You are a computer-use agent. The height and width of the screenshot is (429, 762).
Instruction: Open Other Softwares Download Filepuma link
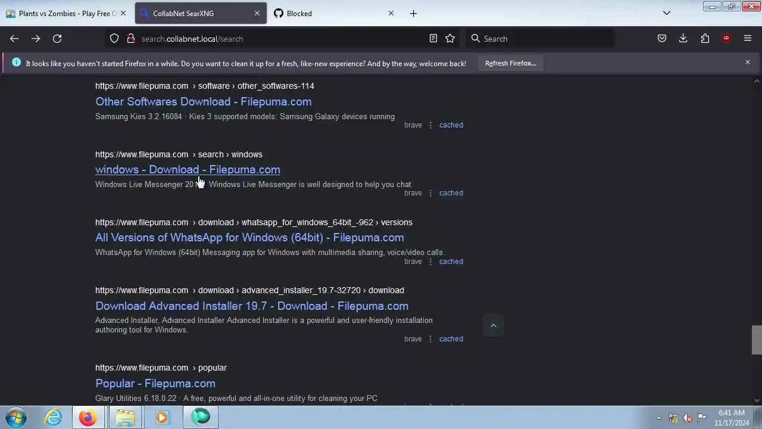coord(203,101)
